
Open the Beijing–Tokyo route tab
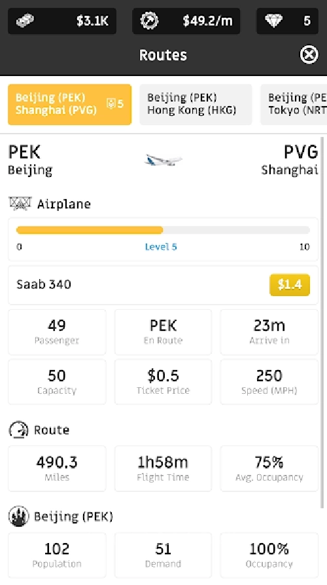294,104
